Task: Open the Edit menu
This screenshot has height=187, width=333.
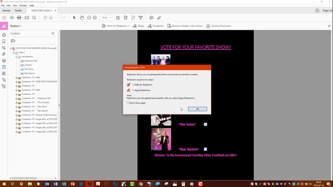Action: click(x=9, y=5)
